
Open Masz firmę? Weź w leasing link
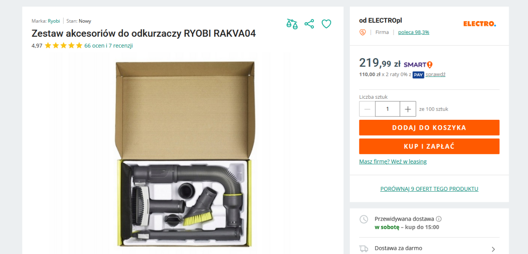pyautogui.click(x=393, y=161)
